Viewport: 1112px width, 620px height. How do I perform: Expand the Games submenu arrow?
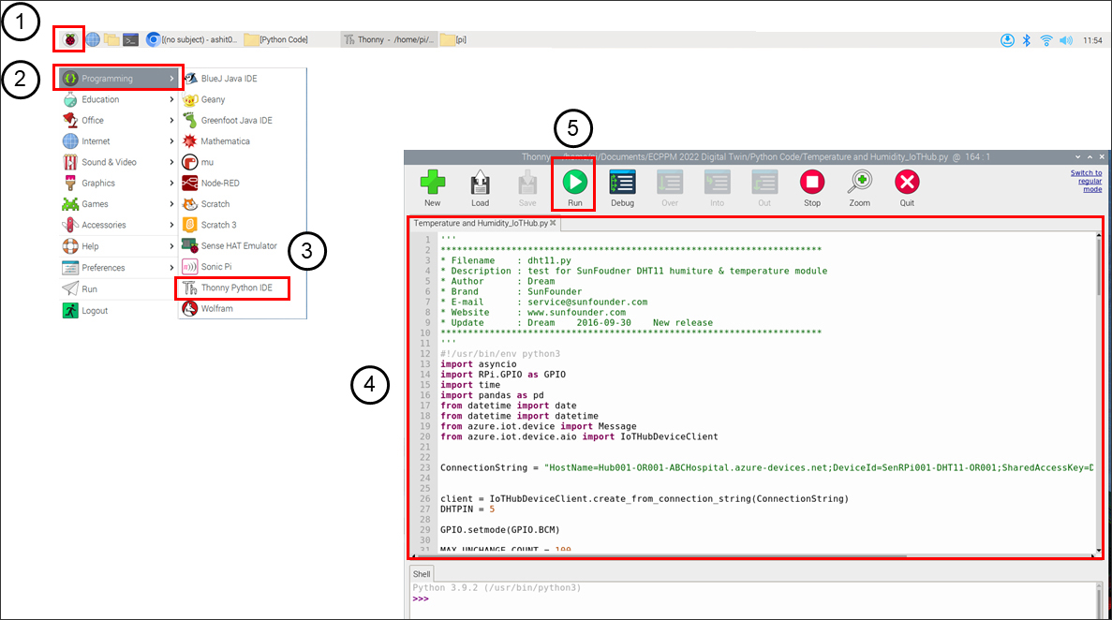tap(171, 203)
